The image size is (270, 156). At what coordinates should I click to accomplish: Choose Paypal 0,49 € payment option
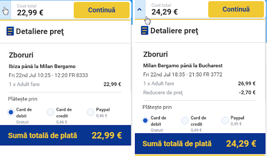(x=225, y=121)
